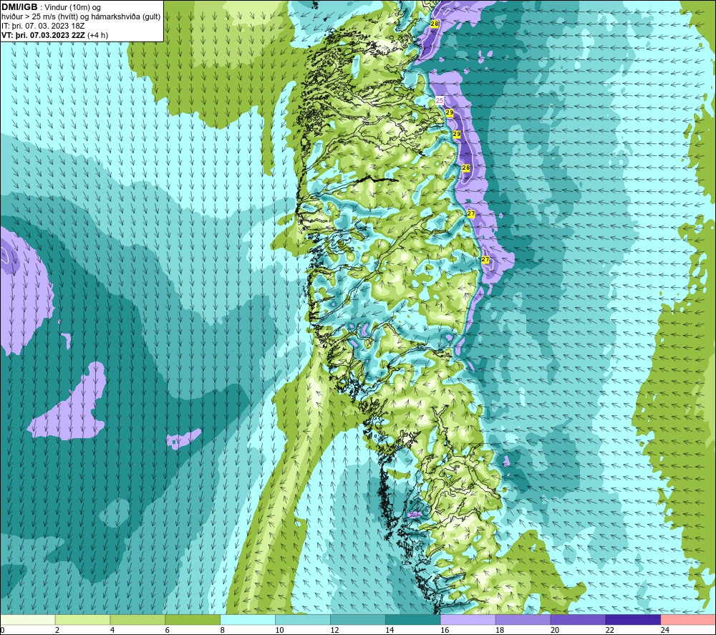Click the medium purple 18–20 m/s legend swatch
This screenshot has width=716, height=635.
523,619
